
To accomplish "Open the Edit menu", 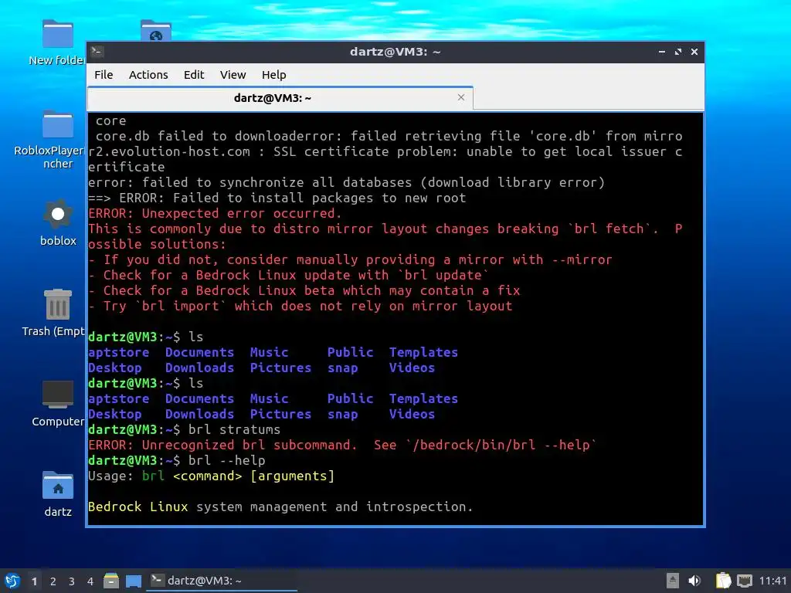I will pos(194,75).
